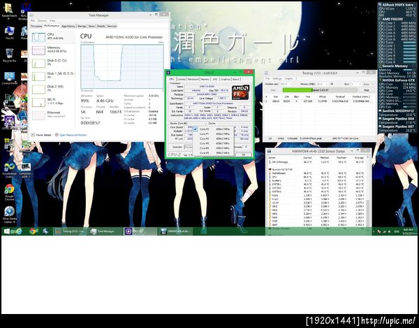Switch to Graphics tab in CPU-Z
Viewport: 419px width, 328px height.
pyautogui.click(x=226, y=80)
